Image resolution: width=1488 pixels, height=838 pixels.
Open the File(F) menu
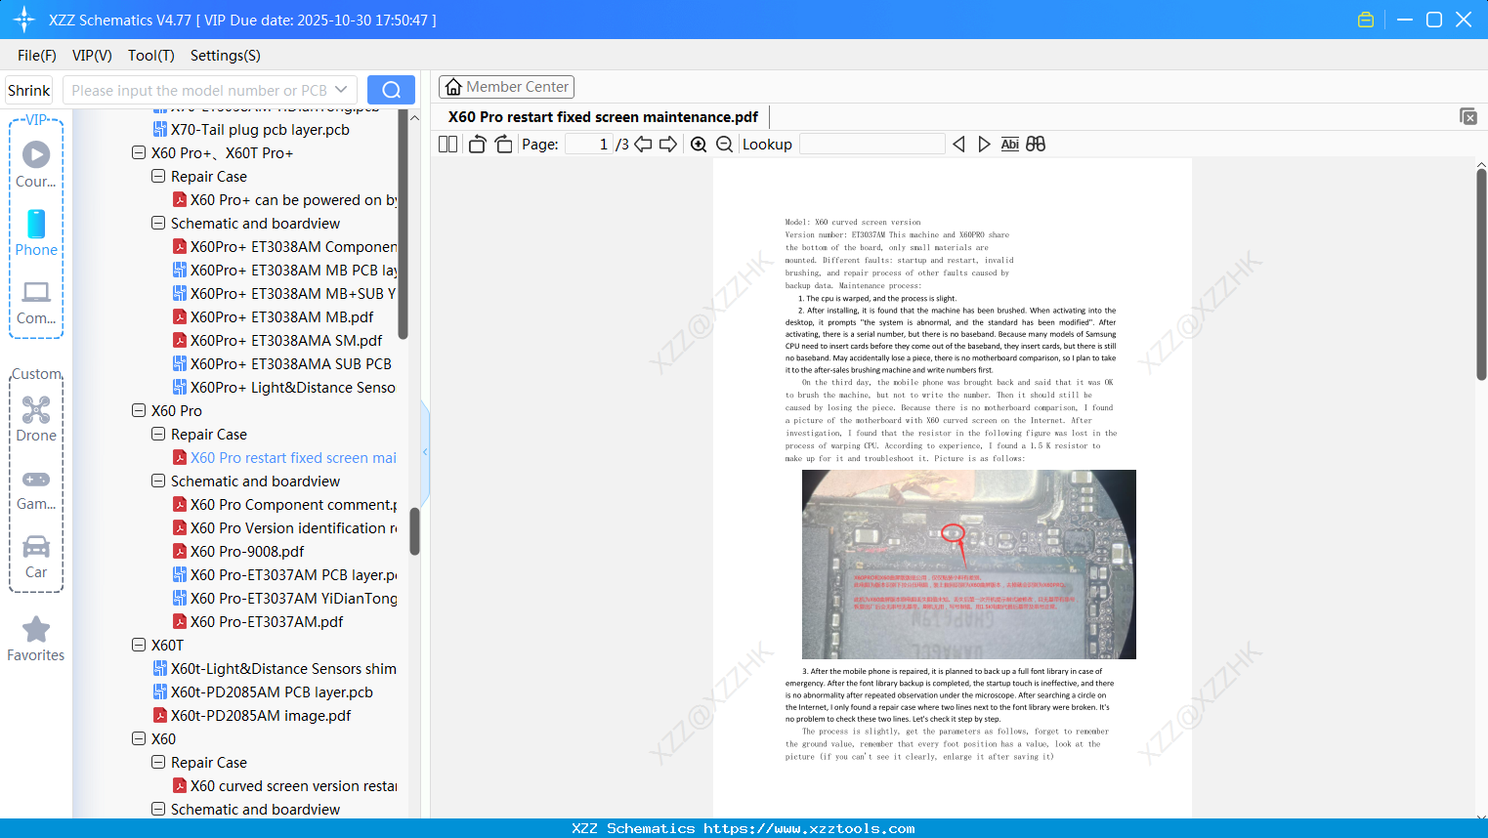(x=37, y=56)
